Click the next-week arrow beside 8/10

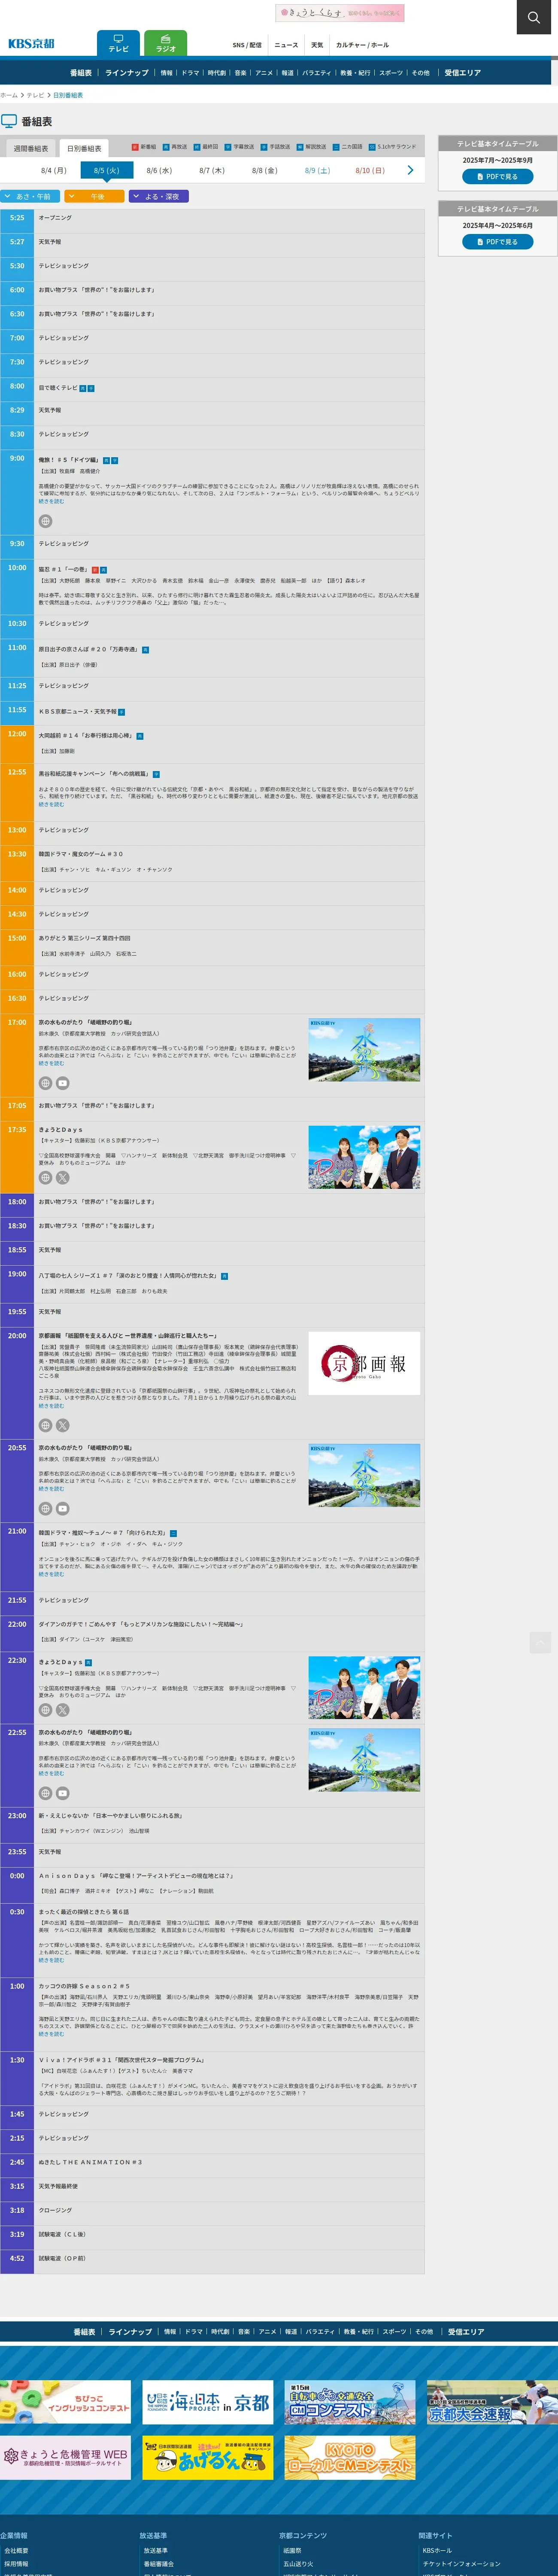pos(410,170)
